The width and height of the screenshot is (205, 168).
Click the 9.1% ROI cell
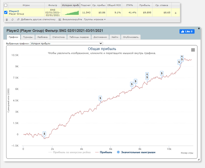(114, 13)
